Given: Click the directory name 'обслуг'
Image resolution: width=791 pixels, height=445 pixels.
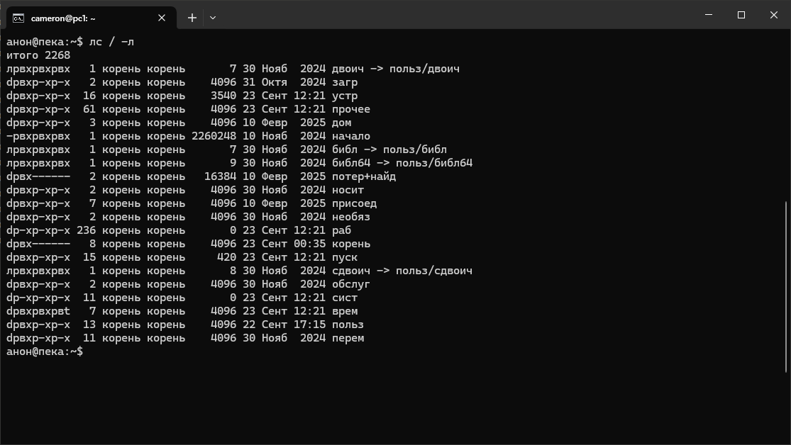Looking at the screenshot, I should (x=350, y=284).
